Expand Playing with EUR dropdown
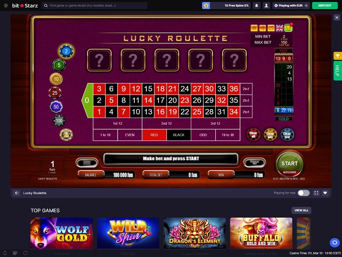The image size is (342, 257). click(x=291, y=6)
